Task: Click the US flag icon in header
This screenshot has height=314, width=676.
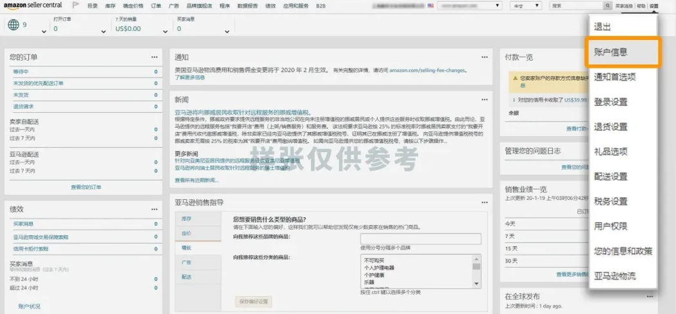Action: pyautogui.click(x=430, y=6)
